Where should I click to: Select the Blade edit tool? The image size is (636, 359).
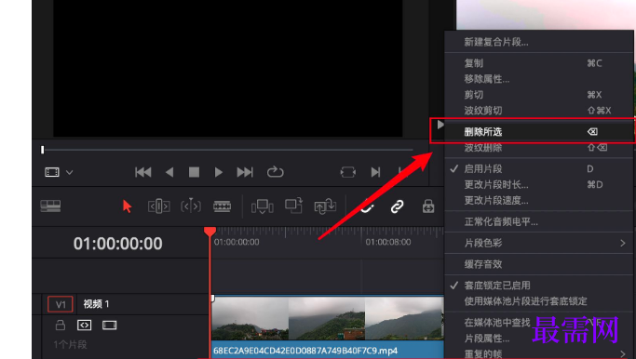(223, 206)
